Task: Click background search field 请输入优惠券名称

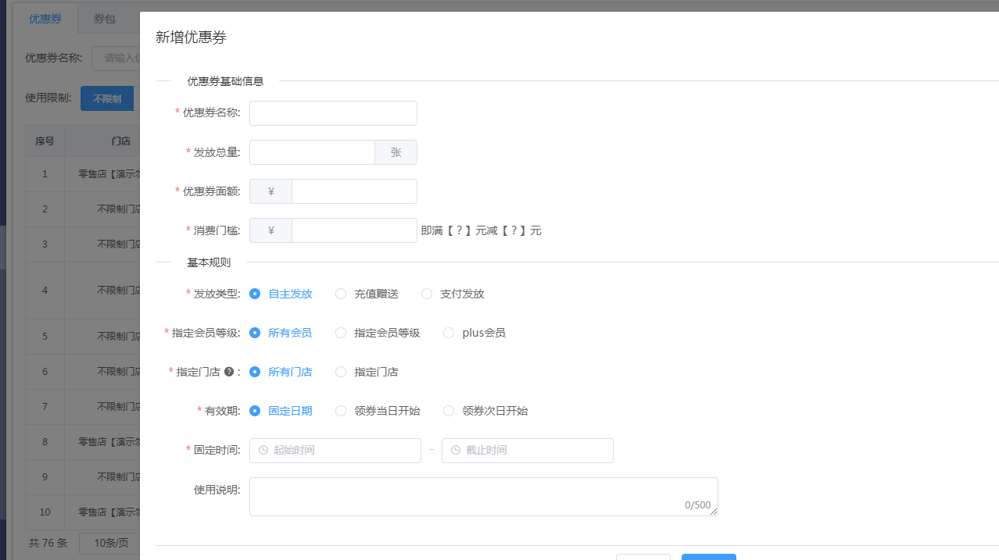Action: 116,58
